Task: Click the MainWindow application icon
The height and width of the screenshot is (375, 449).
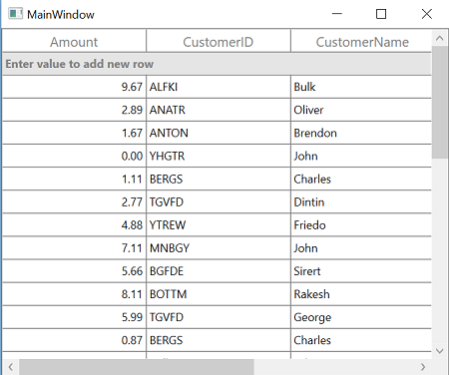Action: (x=15, y=14)
